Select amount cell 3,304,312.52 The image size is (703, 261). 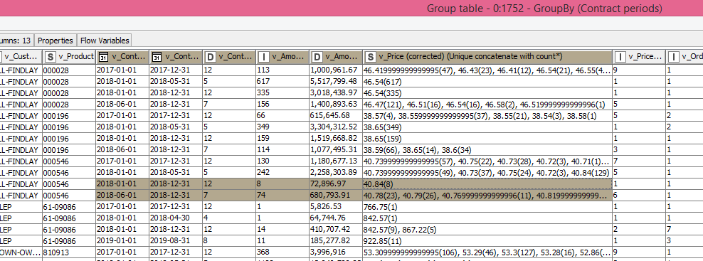point(336,127)
